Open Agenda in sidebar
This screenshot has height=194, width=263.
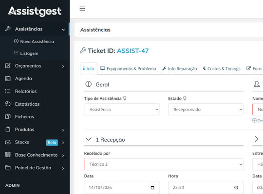click(x=23, y=79)
